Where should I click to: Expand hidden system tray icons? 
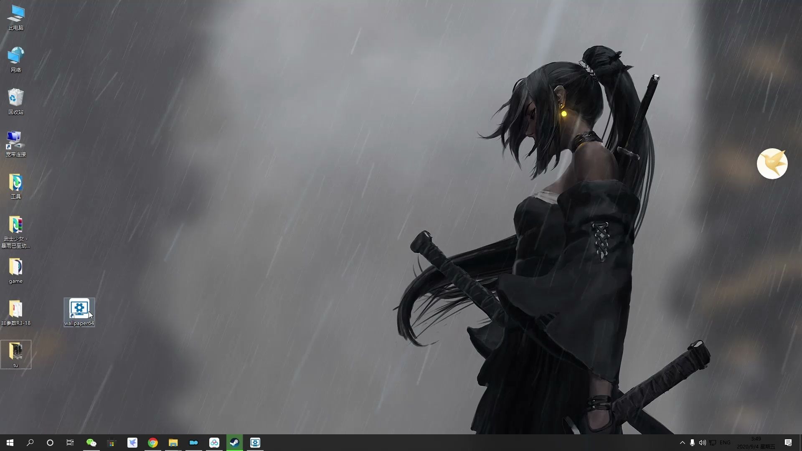(x=683, y=443)
